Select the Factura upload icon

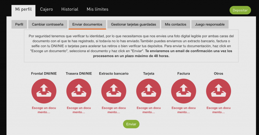183,91
